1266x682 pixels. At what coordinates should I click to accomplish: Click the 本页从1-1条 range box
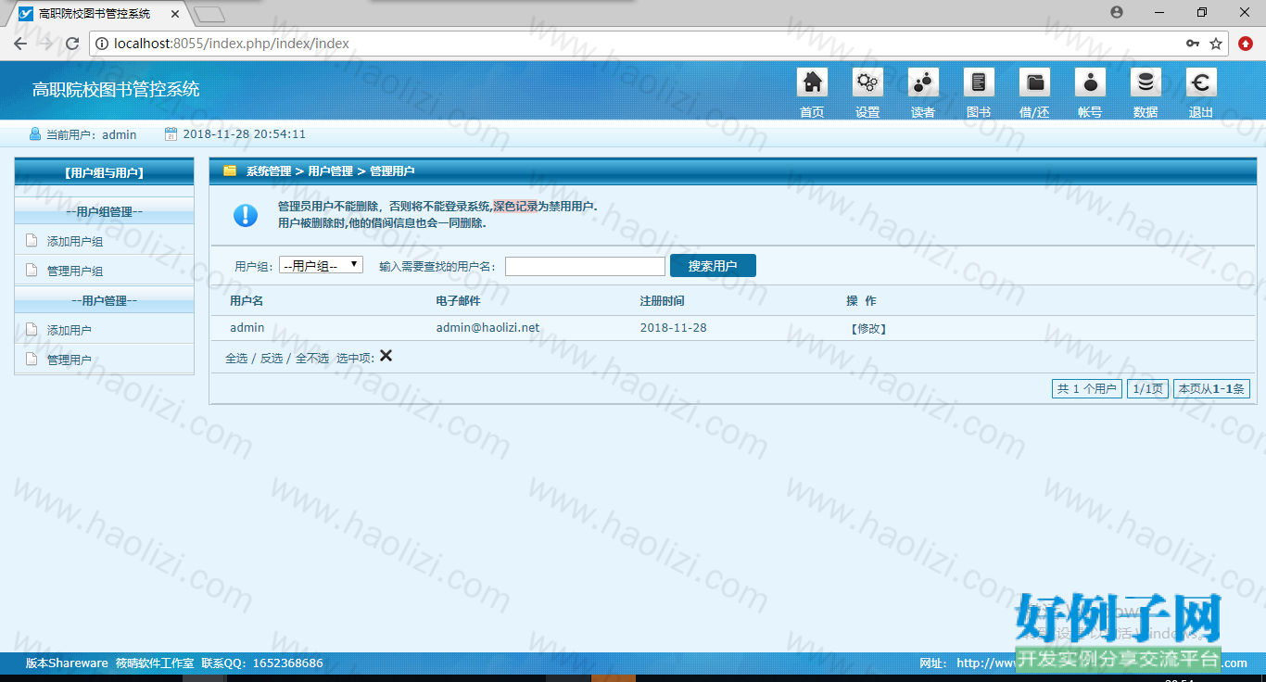coord(1211,389)
